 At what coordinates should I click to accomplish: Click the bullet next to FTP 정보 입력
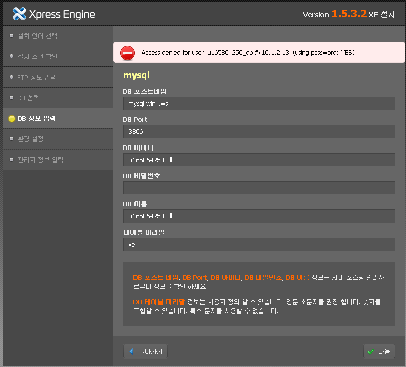(x=11, y=77)
